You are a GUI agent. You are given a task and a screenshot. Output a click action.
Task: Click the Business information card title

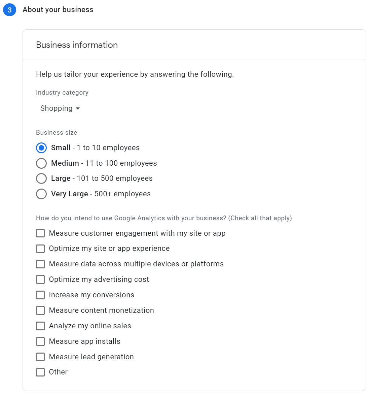click(77, 45)
